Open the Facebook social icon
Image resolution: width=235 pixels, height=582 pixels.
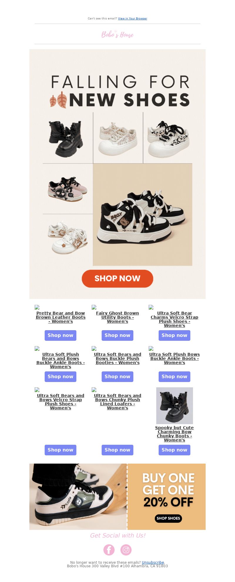tap(109, 550)
